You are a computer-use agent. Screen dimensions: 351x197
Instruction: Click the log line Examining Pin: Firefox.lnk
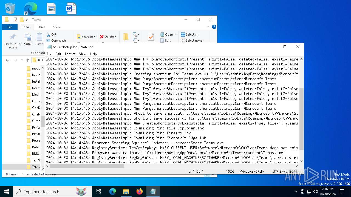point(118,133)
